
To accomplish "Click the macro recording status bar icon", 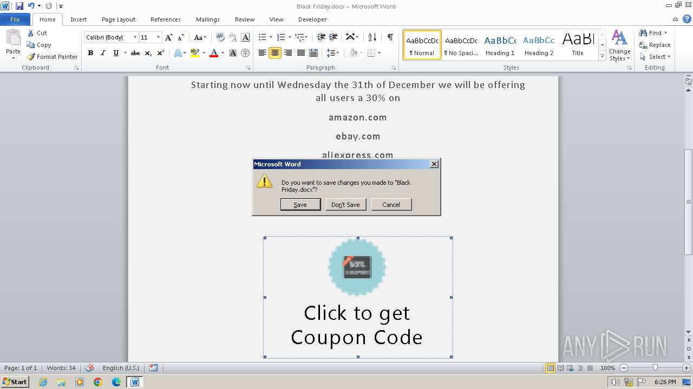I will 153,368.
